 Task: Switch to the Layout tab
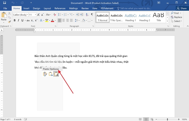coord(47,8)
